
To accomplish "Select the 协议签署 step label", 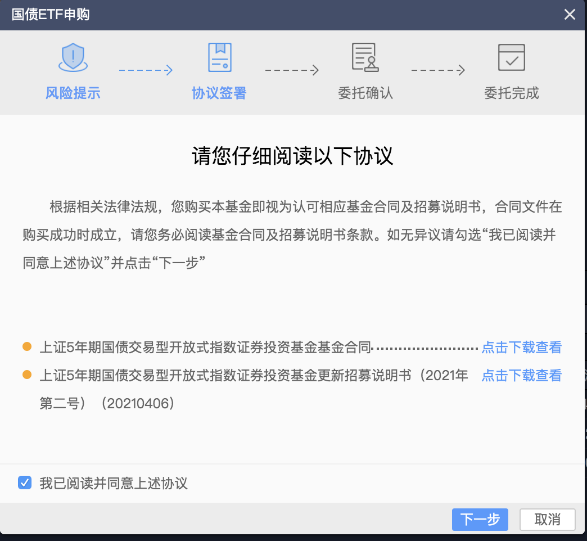I will (219, 93).
